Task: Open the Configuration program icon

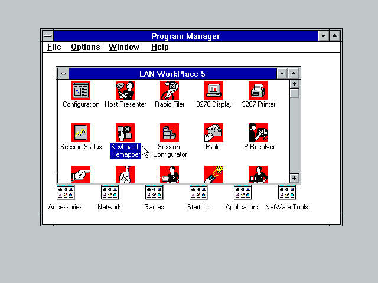Action: 81,90
